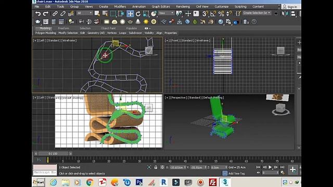This screenshot has width=333, height=187.
Task: Click the Mirror tool icon
Action: click(285, 14)
